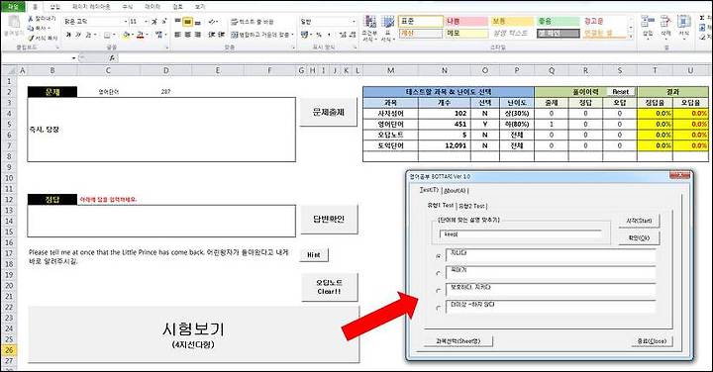Click the highlighted middle align icon

pos(187,22)
